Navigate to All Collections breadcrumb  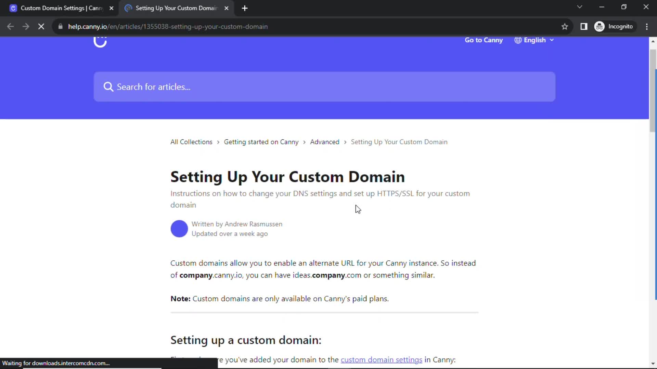[191, 142]
